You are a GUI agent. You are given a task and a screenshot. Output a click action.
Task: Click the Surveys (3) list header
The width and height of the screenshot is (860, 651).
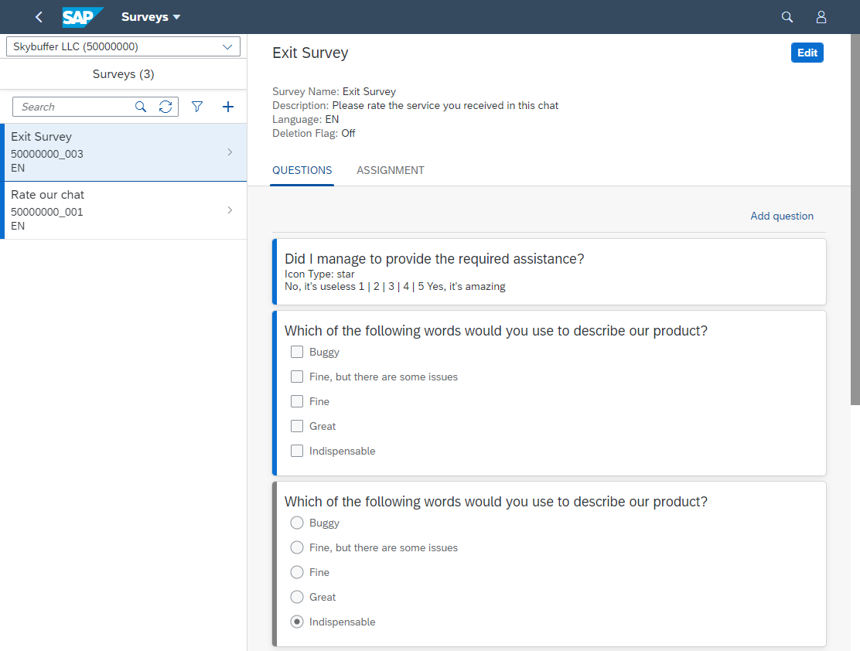(x=124, y=74)
